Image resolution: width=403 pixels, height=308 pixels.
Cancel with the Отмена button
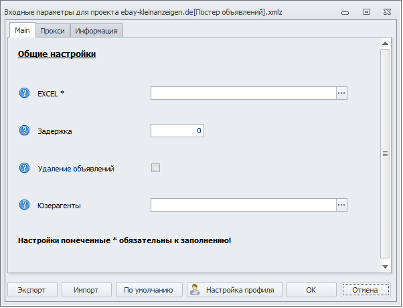point(366,290)
